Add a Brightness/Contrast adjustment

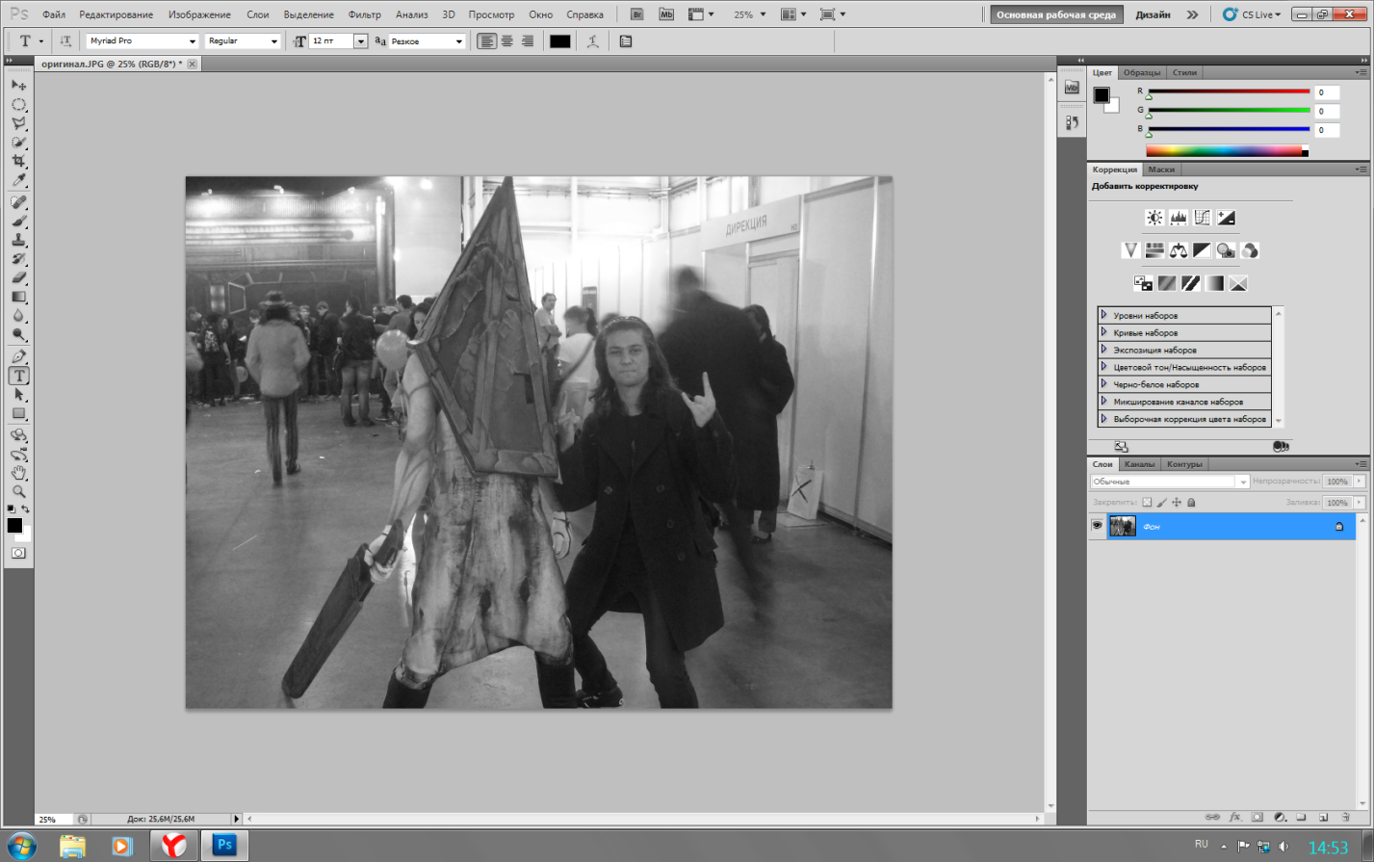point(1154,218)
